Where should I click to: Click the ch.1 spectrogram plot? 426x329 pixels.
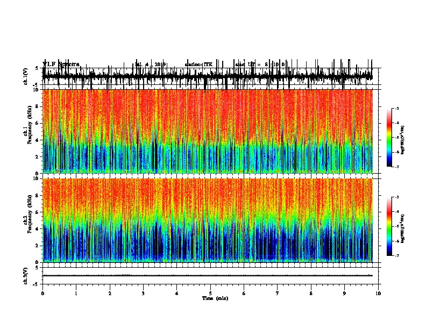coord(208,131)
